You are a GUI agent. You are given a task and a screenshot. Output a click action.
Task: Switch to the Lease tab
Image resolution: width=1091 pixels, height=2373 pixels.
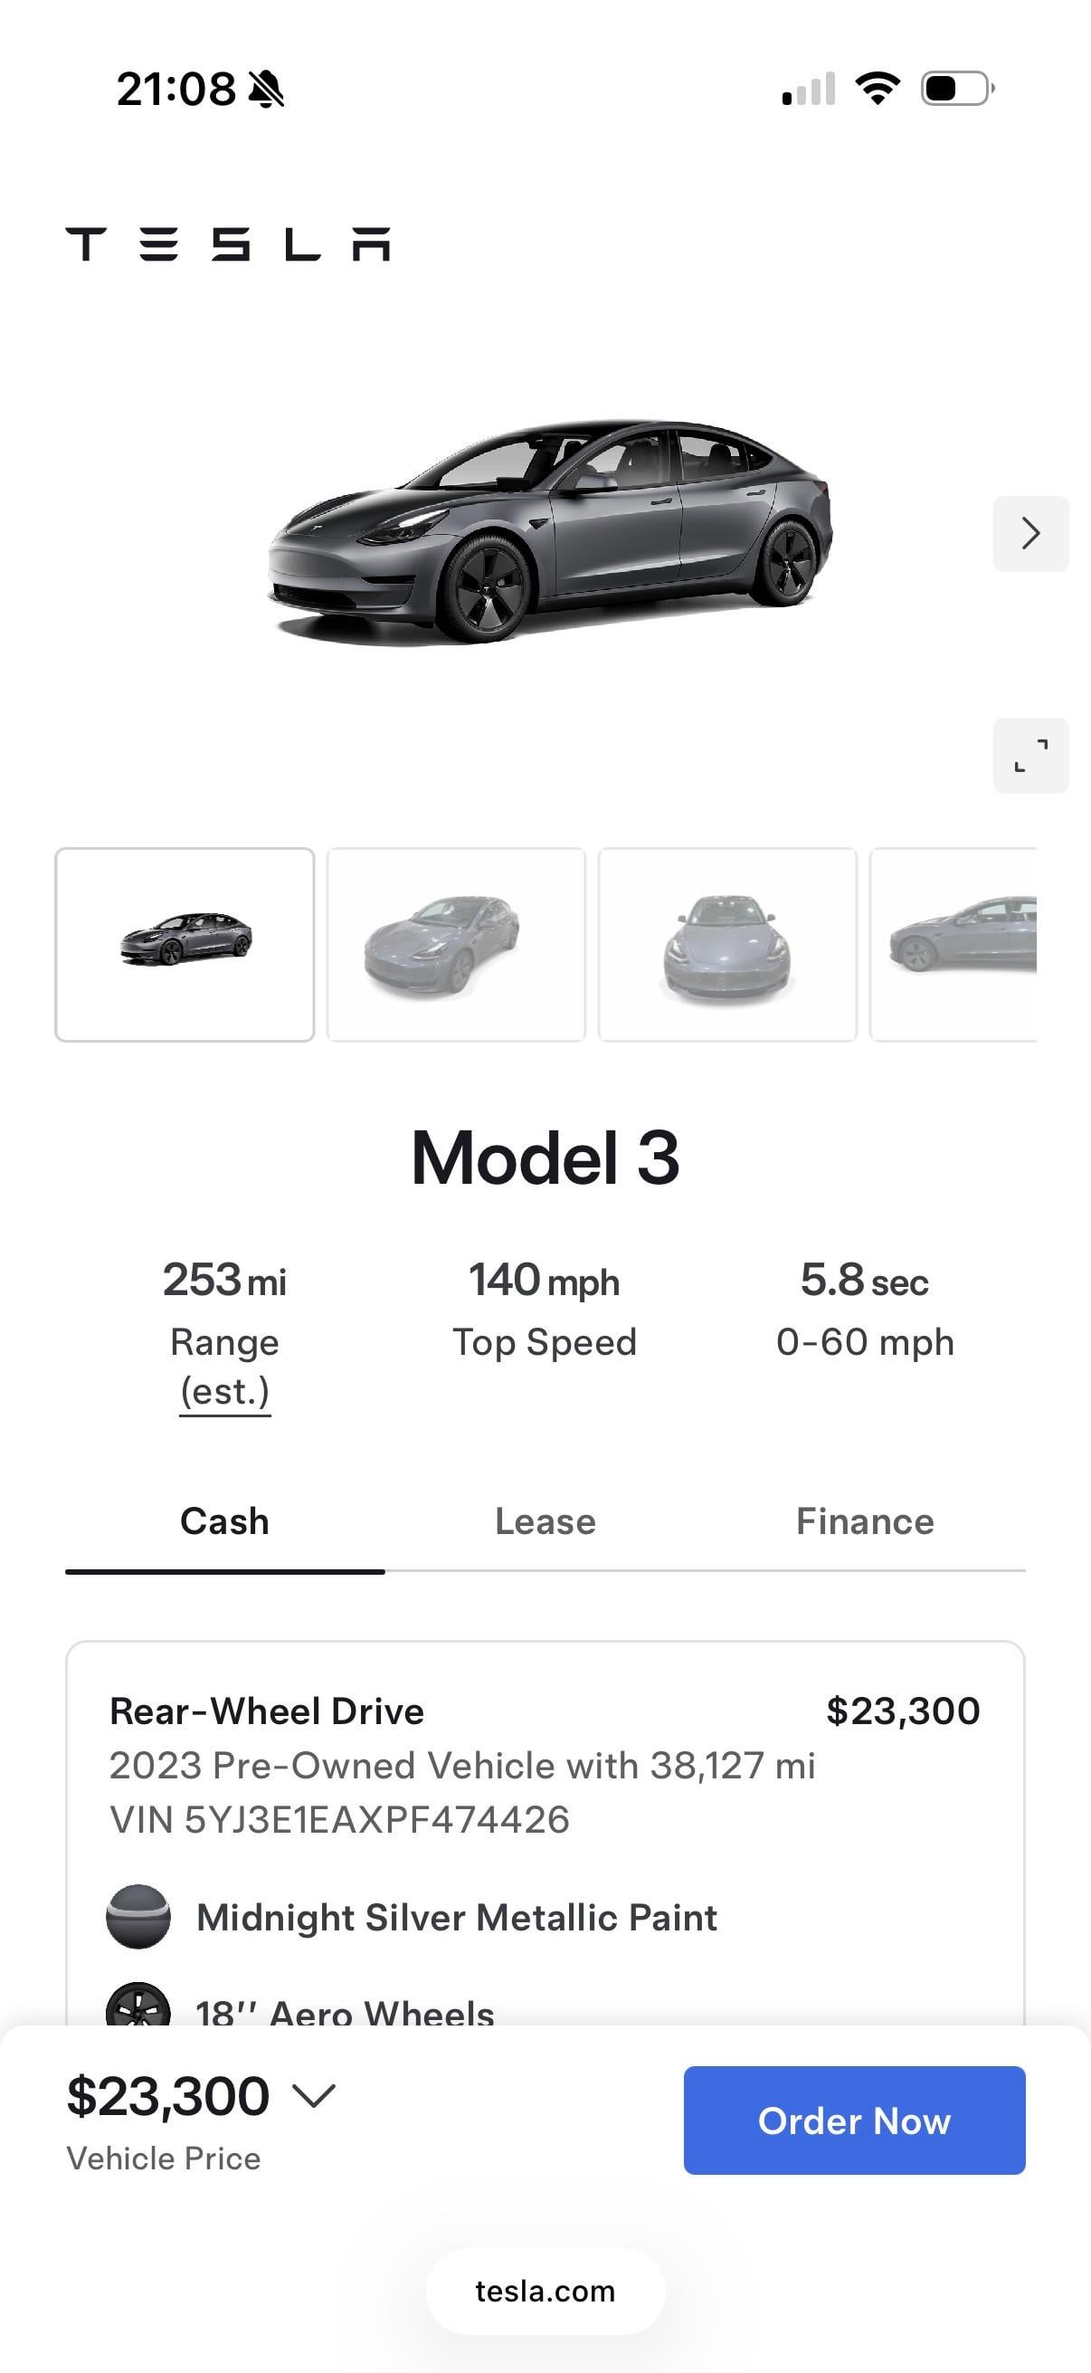[545, 1522]
